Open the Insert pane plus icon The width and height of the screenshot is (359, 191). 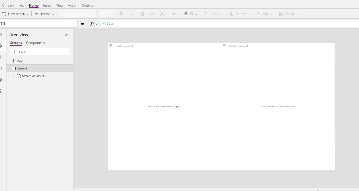click(x=1, y=57)
